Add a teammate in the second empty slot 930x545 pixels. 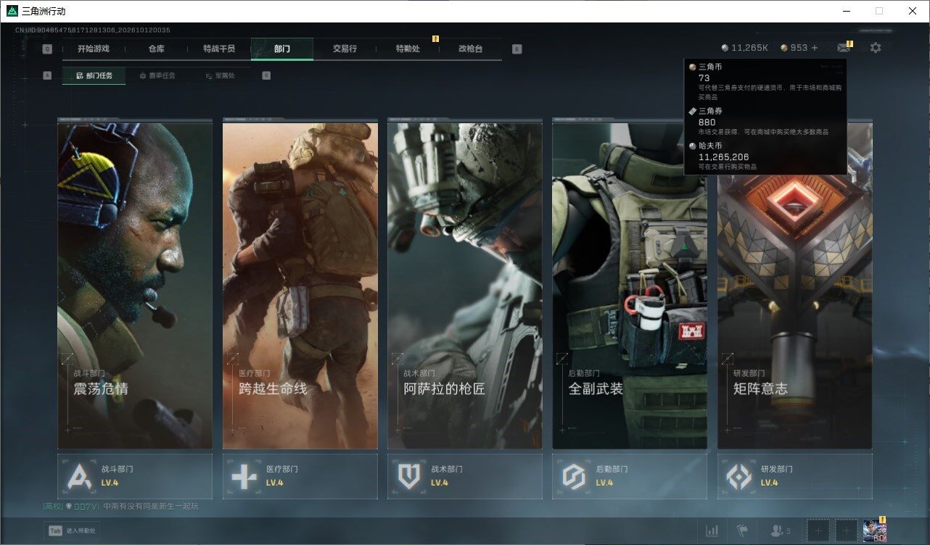click(847, 531)
